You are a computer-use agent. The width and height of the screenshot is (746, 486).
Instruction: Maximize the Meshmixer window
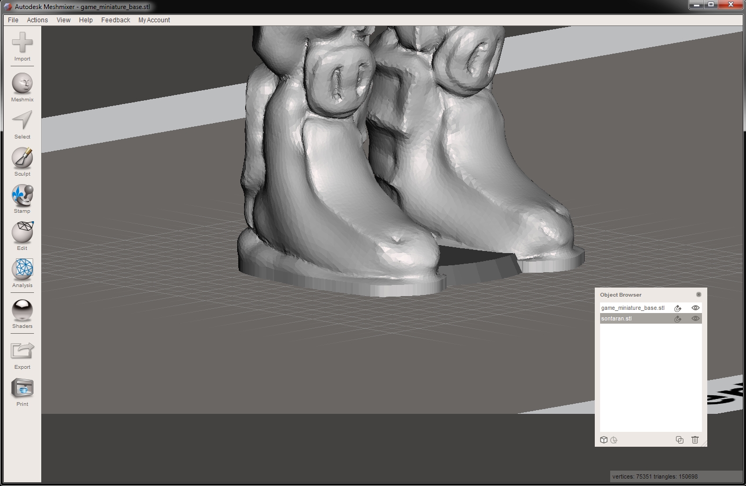coord(711,5)
